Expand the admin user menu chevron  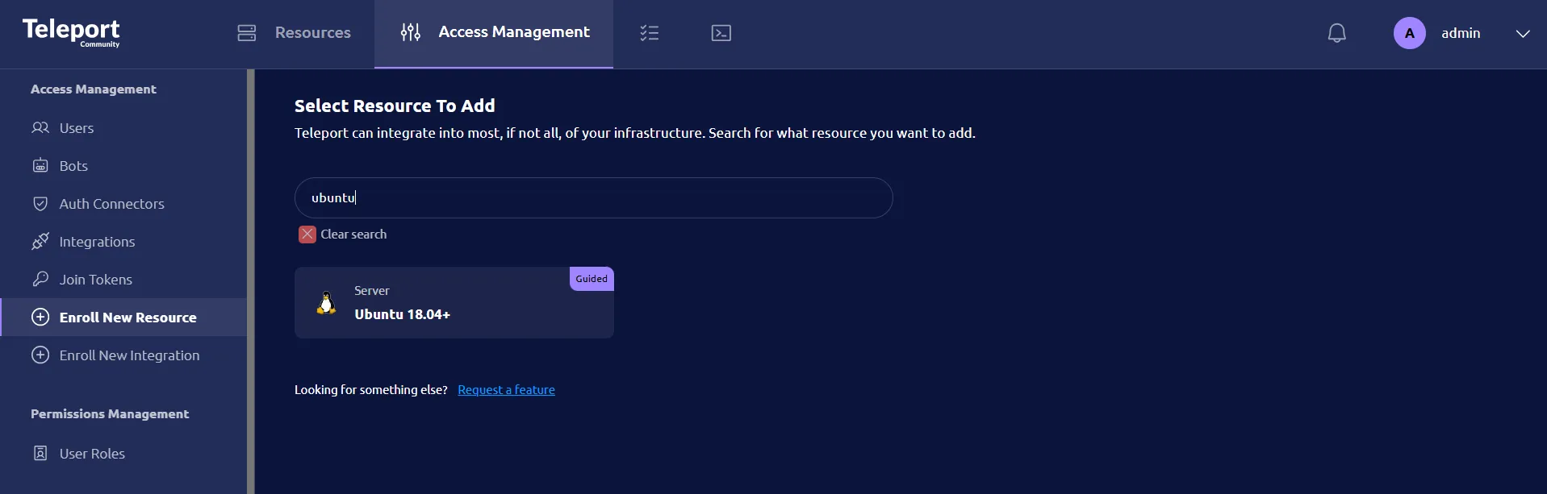[x=1523, y=34]
